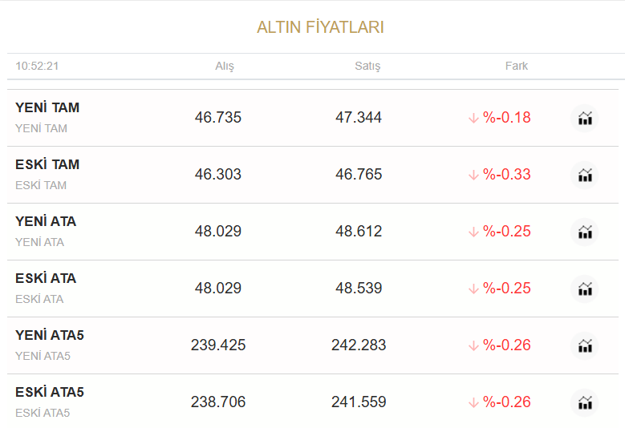The height and width of the screenshot is (428, 625).
Task: View the chart icon for ESKİ ATA5
Action: [585, 402]
